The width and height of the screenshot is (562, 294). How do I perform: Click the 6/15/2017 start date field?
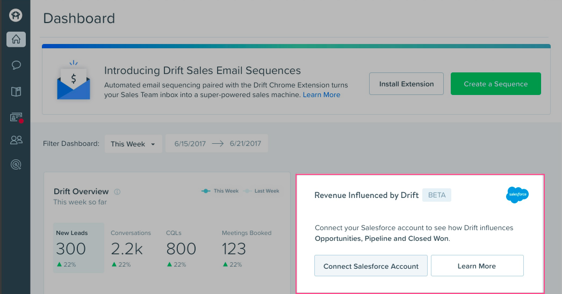pos(190,144)
